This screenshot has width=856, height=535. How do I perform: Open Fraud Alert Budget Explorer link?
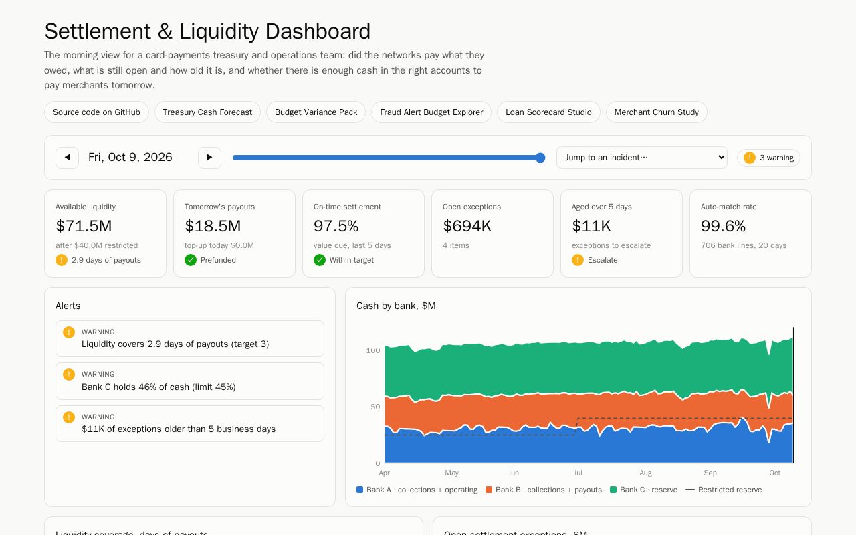point(431,112)
